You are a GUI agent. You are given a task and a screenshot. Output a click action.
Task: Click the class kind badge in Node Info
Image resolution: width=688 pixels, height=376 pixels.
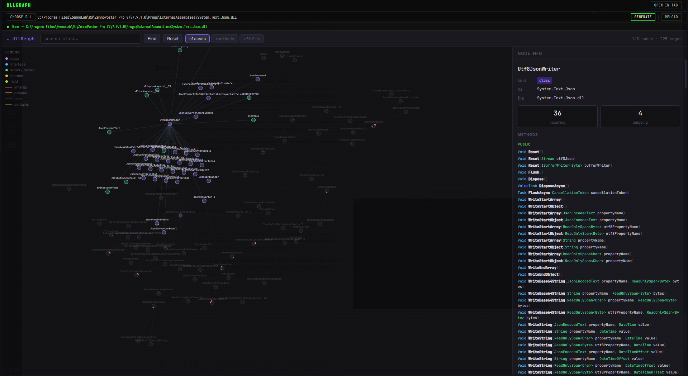point(544,81)
